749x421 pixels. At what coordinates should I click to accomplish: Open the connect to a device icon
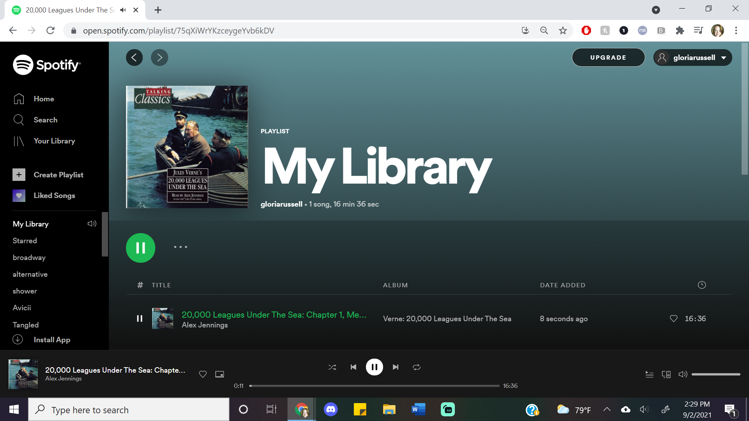[x=666, y=374]
